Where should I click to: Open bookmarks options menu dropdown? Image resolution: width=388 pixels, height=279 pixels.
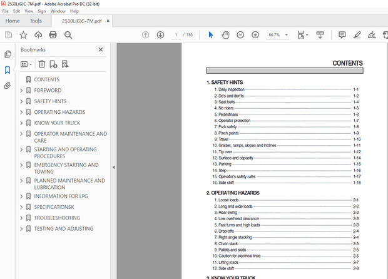[x=26, y=64]
